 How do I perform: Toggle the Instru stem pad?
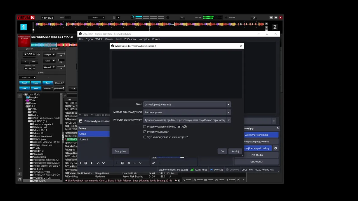pyautogui.click(x=36, y=83)
